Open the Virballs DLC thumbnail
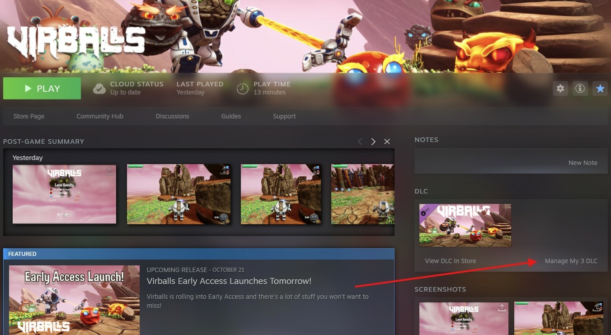 click(x=465, y=225)
